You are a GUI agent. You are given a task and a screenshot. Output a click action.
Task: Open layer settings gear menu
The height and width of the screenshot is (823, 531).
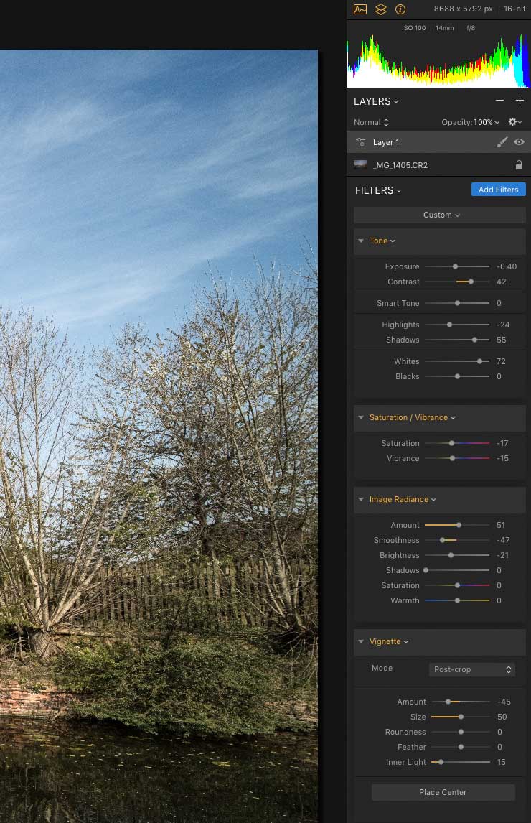click(514, 122)
